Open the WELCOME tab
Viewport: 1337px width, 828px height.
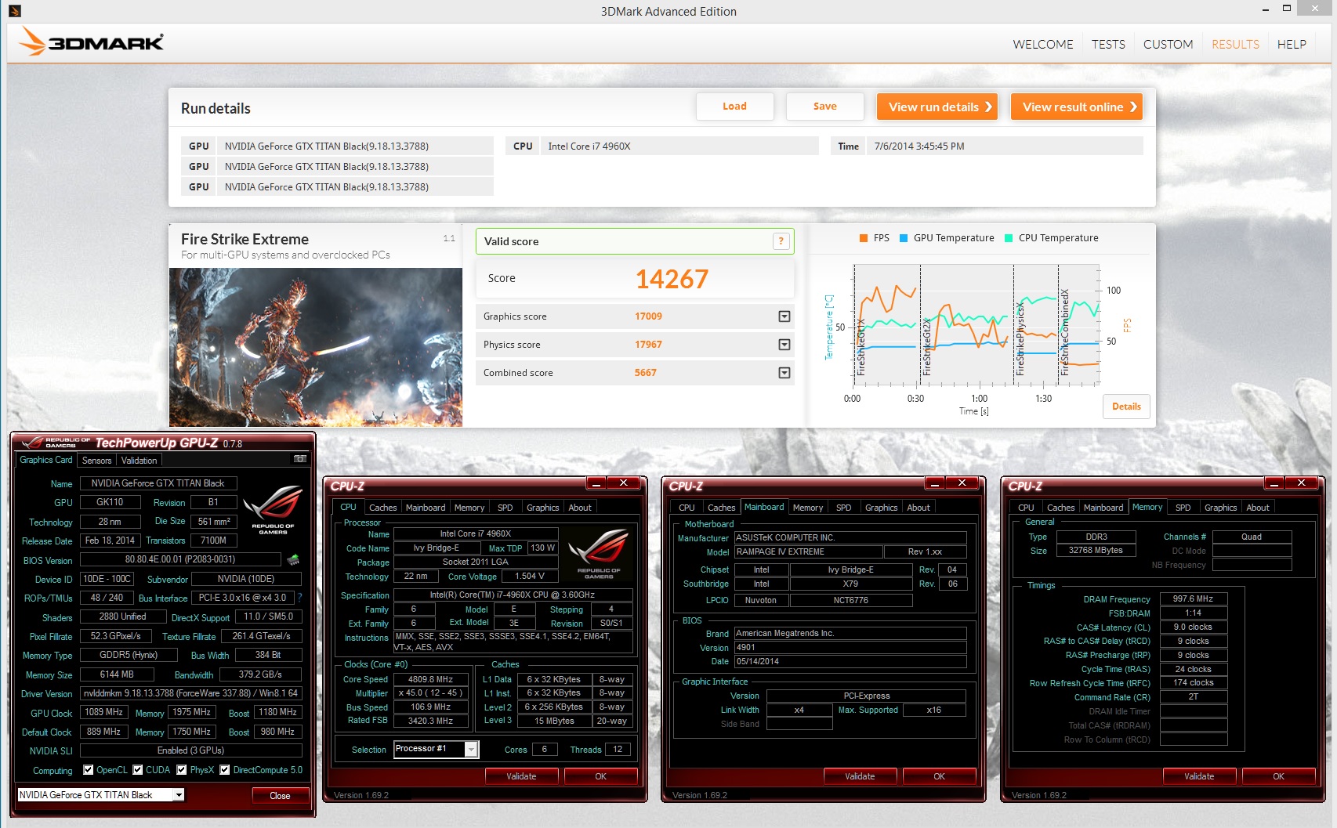pyautogui.click(x=1043, y=45)
